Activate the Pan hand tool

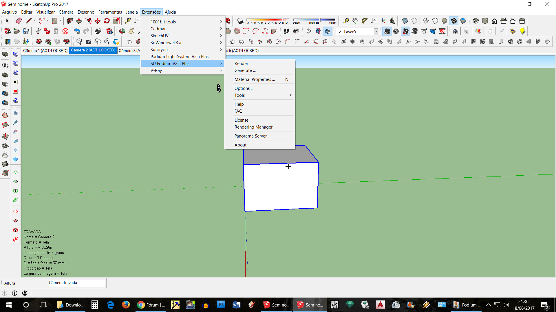click(131, 31)
